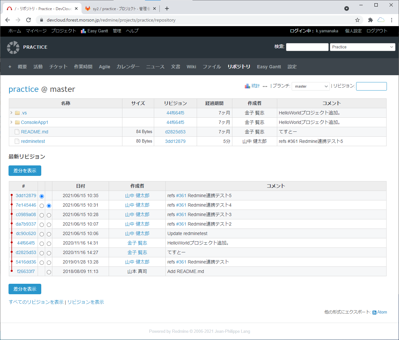Open the Wiki tab
Image resolution: width=399 pixels, height=340 pixels.
(x=191, y=67)
